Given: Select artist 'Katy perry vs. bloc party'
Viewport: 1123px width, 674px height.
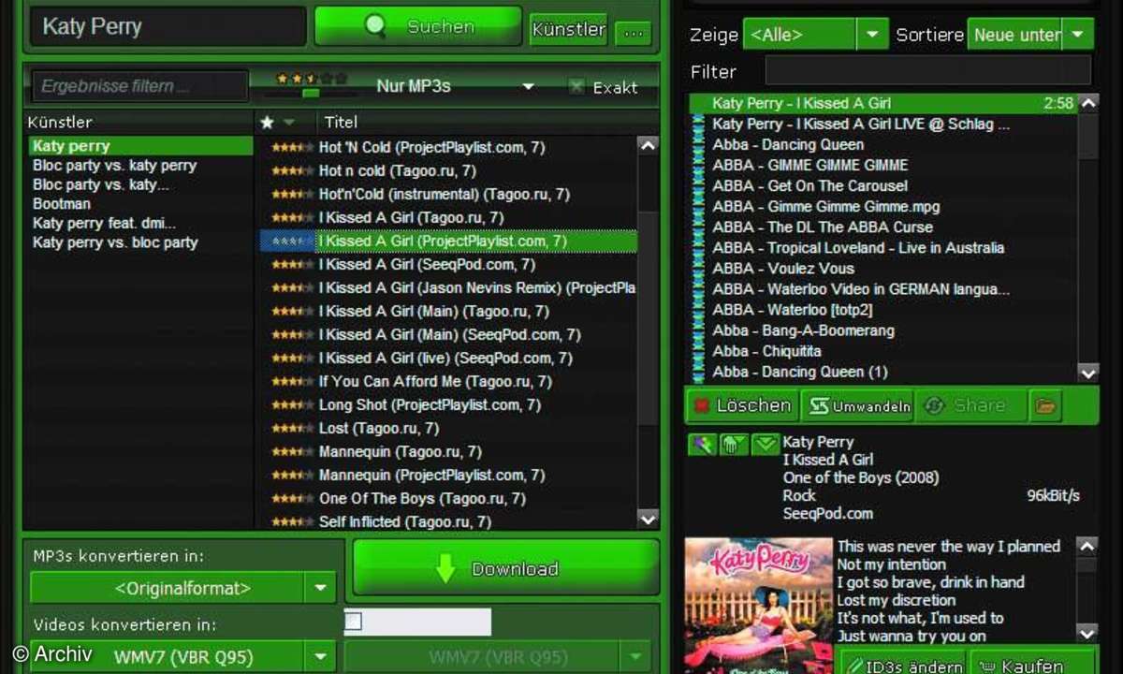Looking at the screenshot, I should point(115,242).
